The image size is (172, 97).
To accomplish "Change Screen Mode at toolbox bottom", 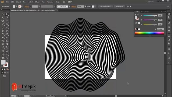I will coord(5,76).
